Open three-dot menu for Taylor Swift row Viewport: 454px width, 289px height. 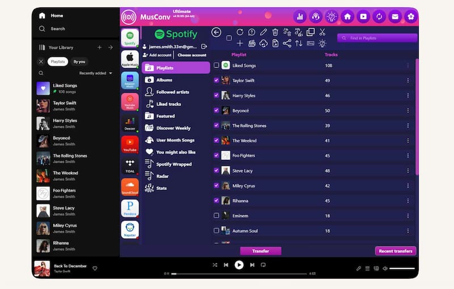[408, 80]
